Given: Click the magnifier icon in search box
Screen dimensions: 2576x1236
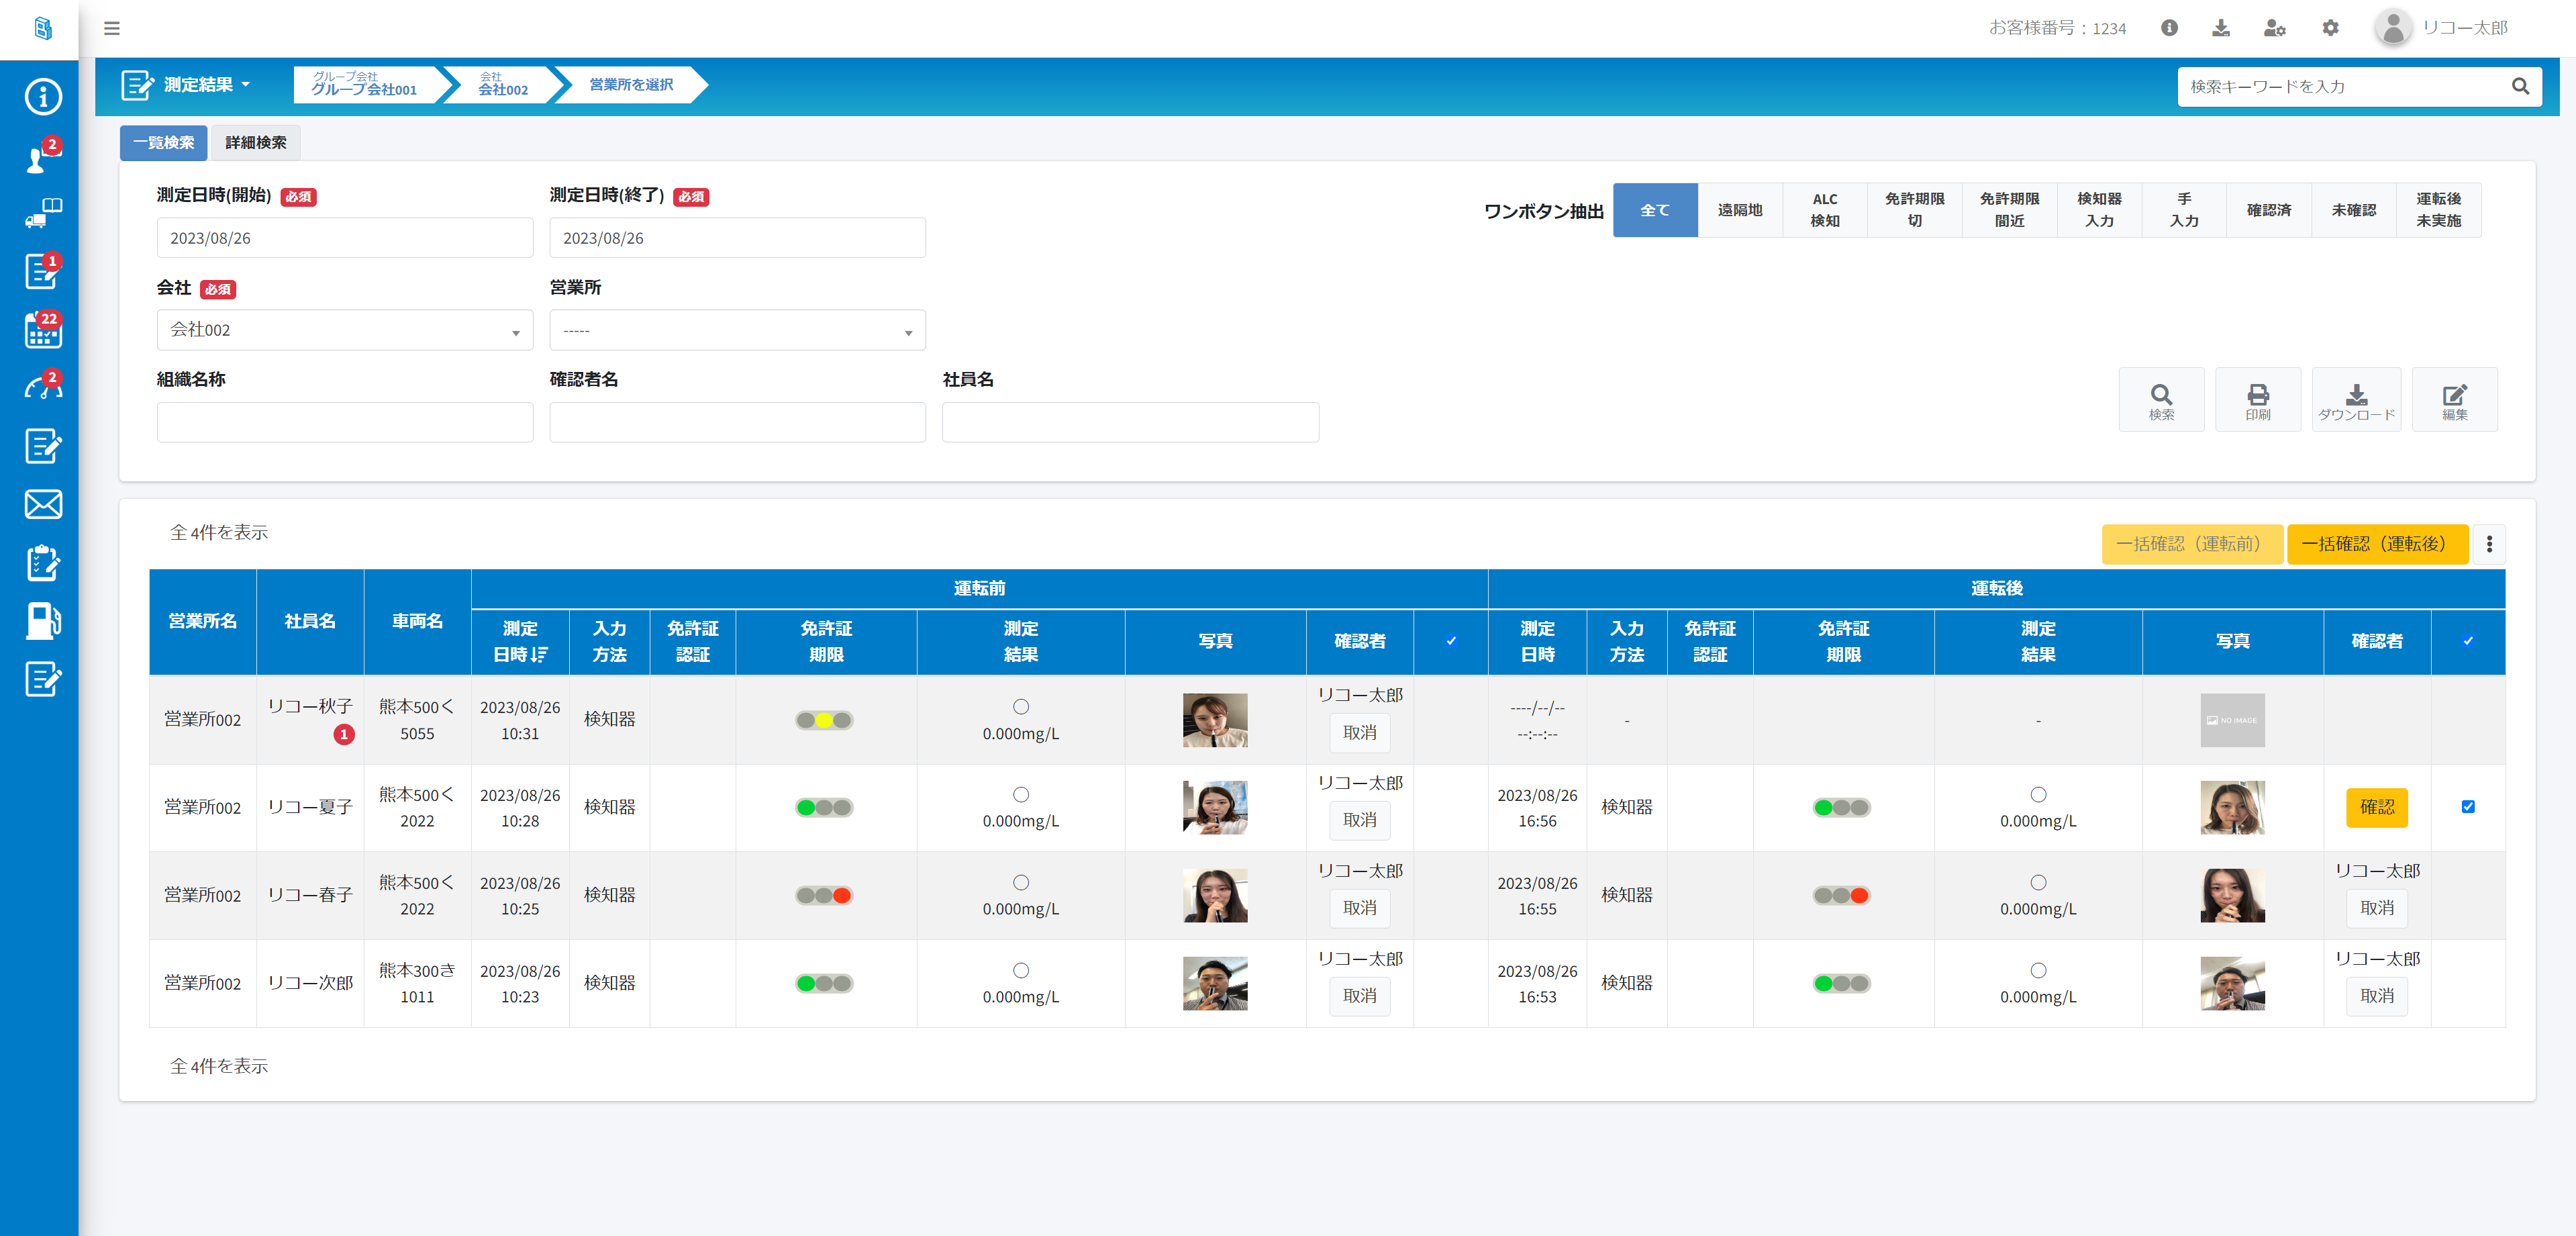Looking at the screenshot, I should (x=2520, y=87).
